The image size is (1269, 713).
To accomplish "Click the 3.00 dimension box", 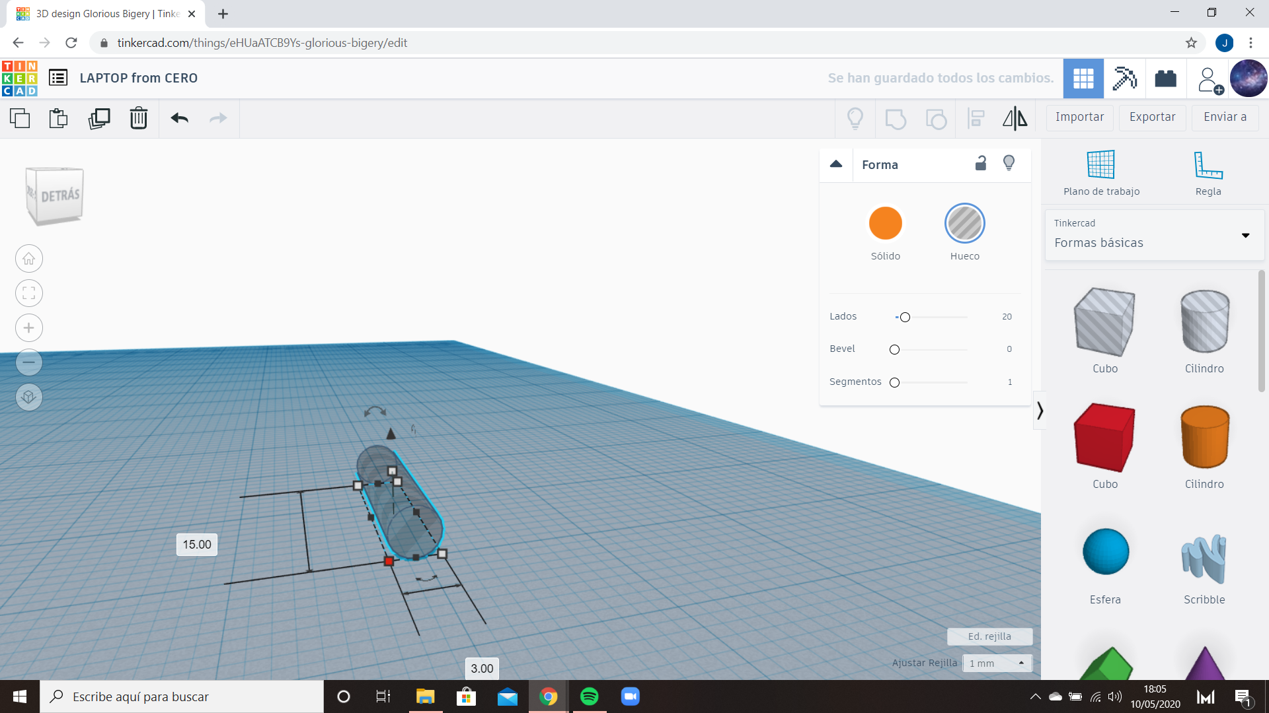I will point(482,668).
